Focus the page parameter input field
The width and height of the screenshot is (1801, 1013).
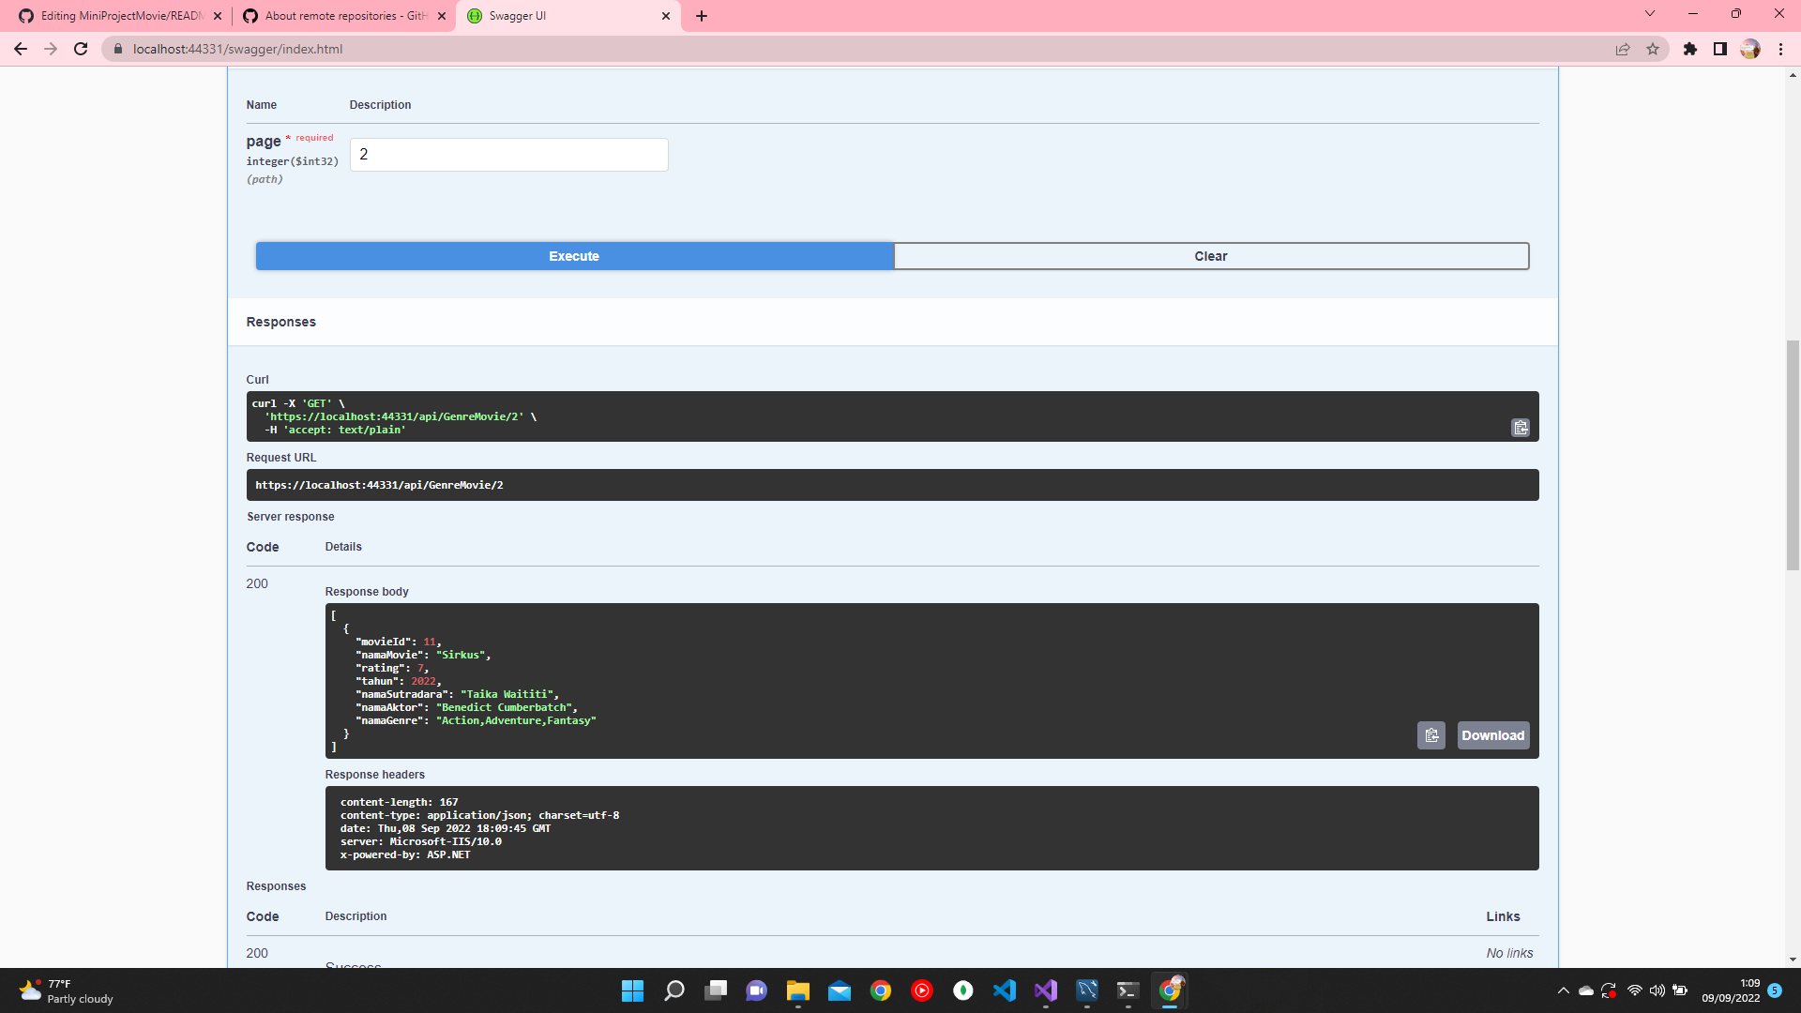click(x=509, y=155)
